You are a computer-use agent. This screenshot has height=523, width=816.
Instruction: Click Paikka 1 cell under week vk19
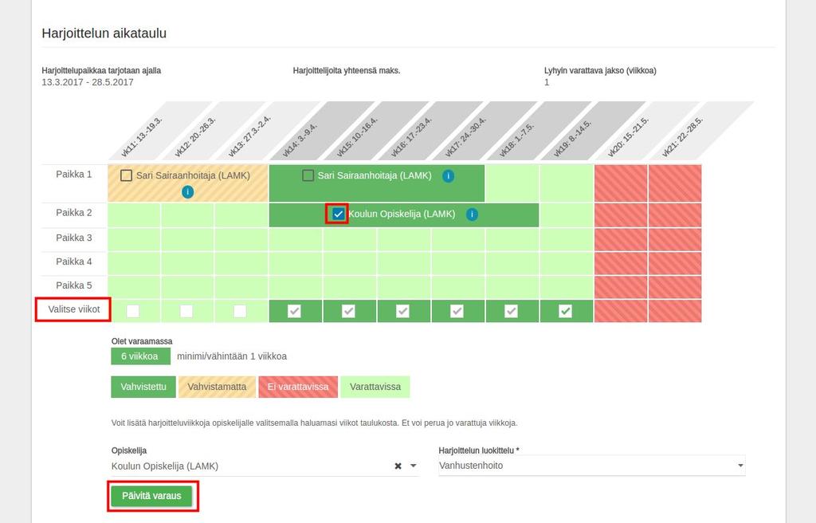(x=567, y=183)
